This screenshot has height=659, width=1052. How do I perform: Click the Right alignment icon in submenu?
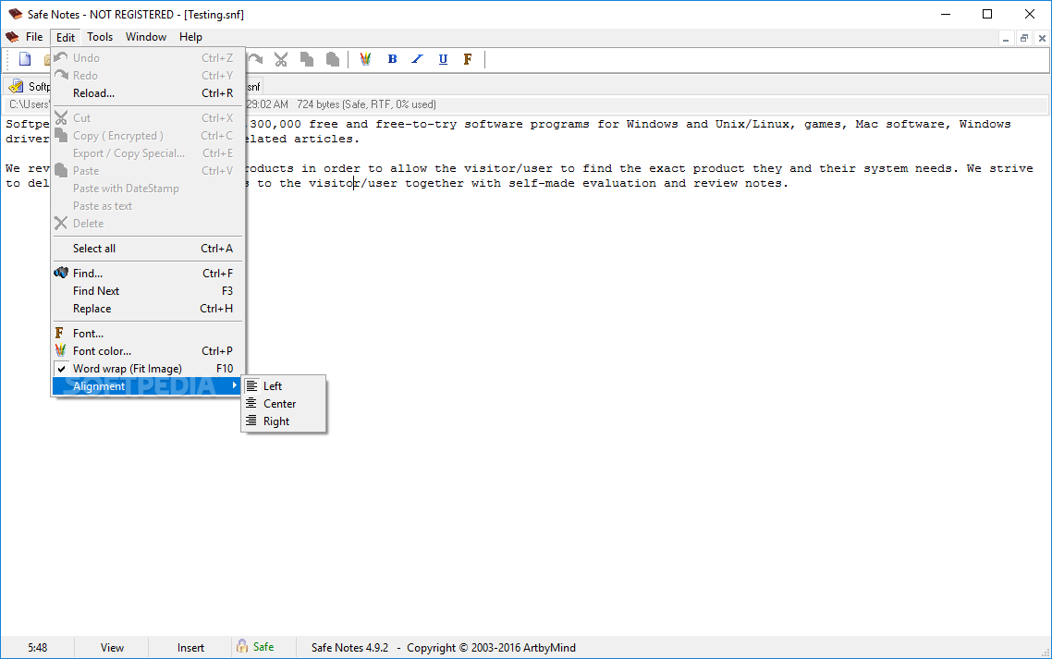pos(251,421)
